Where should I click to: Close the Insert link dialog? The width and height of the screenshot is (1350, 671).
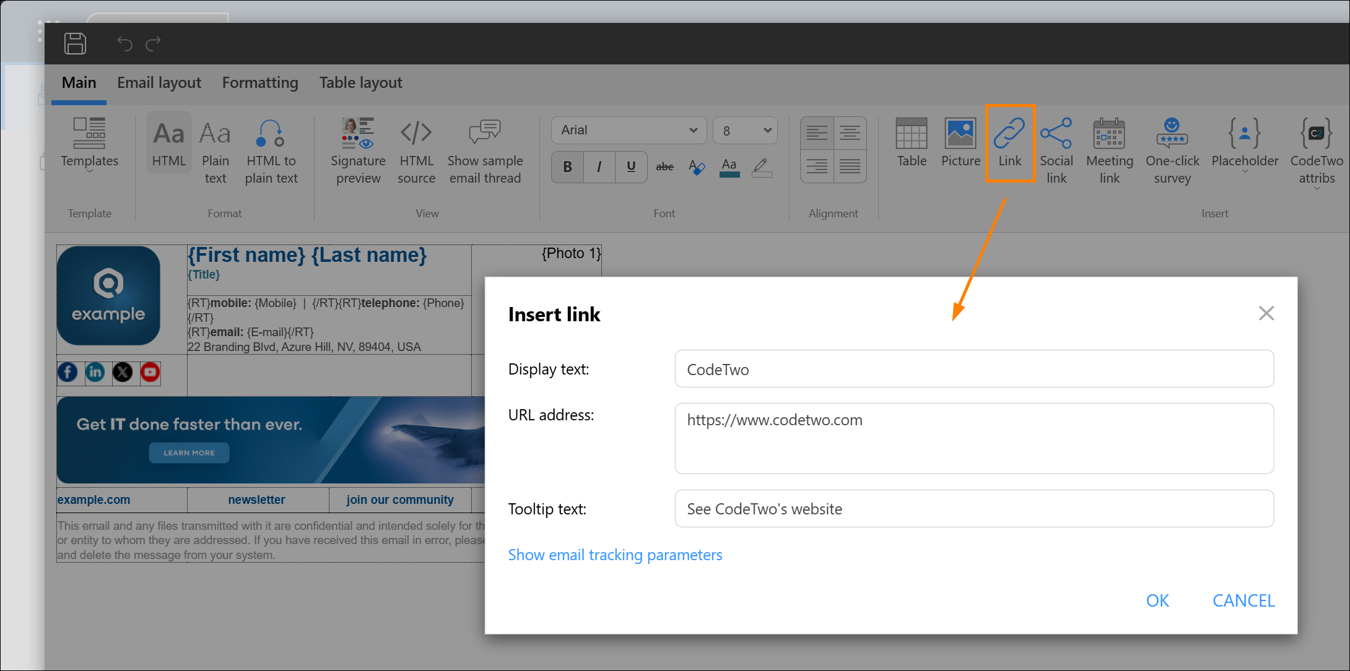coord(1266,313)
